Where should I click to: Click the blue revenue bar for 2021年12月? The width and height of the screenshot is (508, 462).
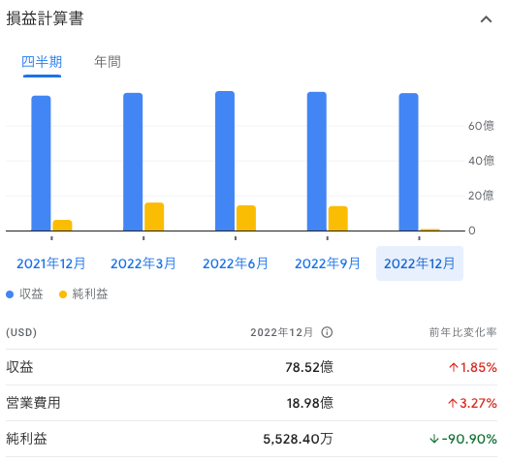coord(41,163)
